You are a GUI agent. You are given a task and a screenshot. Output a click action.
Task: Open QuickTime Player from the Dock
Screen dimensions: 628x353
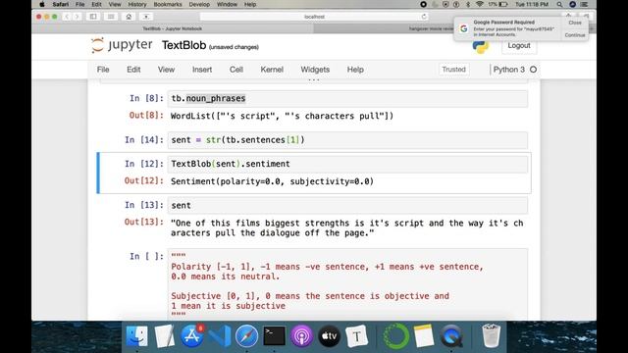(x=451, y=335)
